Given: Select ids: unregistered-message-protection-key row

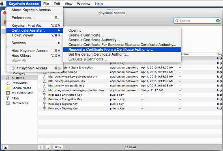Looking at the screenshot, I should [x=130, y=90].
